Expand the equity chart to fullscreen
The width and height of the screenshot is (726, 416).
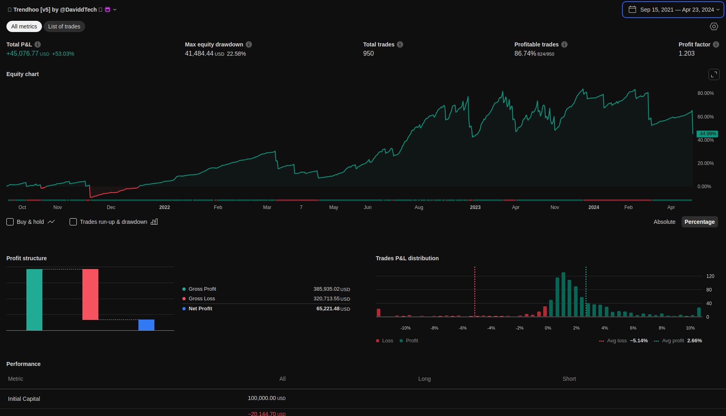(x=714, y=74)
